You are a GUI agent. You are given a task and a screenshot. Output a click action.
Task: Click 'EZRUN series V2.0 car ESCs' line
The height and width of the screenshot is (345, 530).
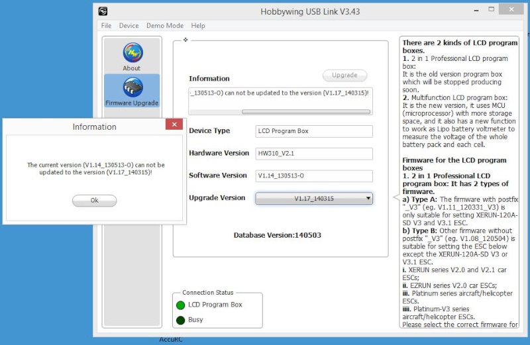pyautogui.click(x=450, y=285)
